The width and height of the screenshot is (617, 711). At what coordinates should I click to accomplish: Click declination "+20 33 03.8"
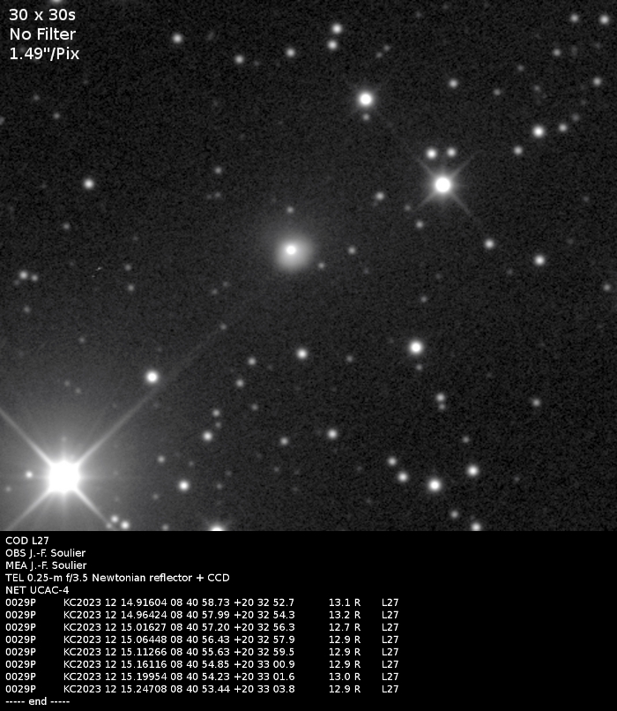click(x=264, y=689)
